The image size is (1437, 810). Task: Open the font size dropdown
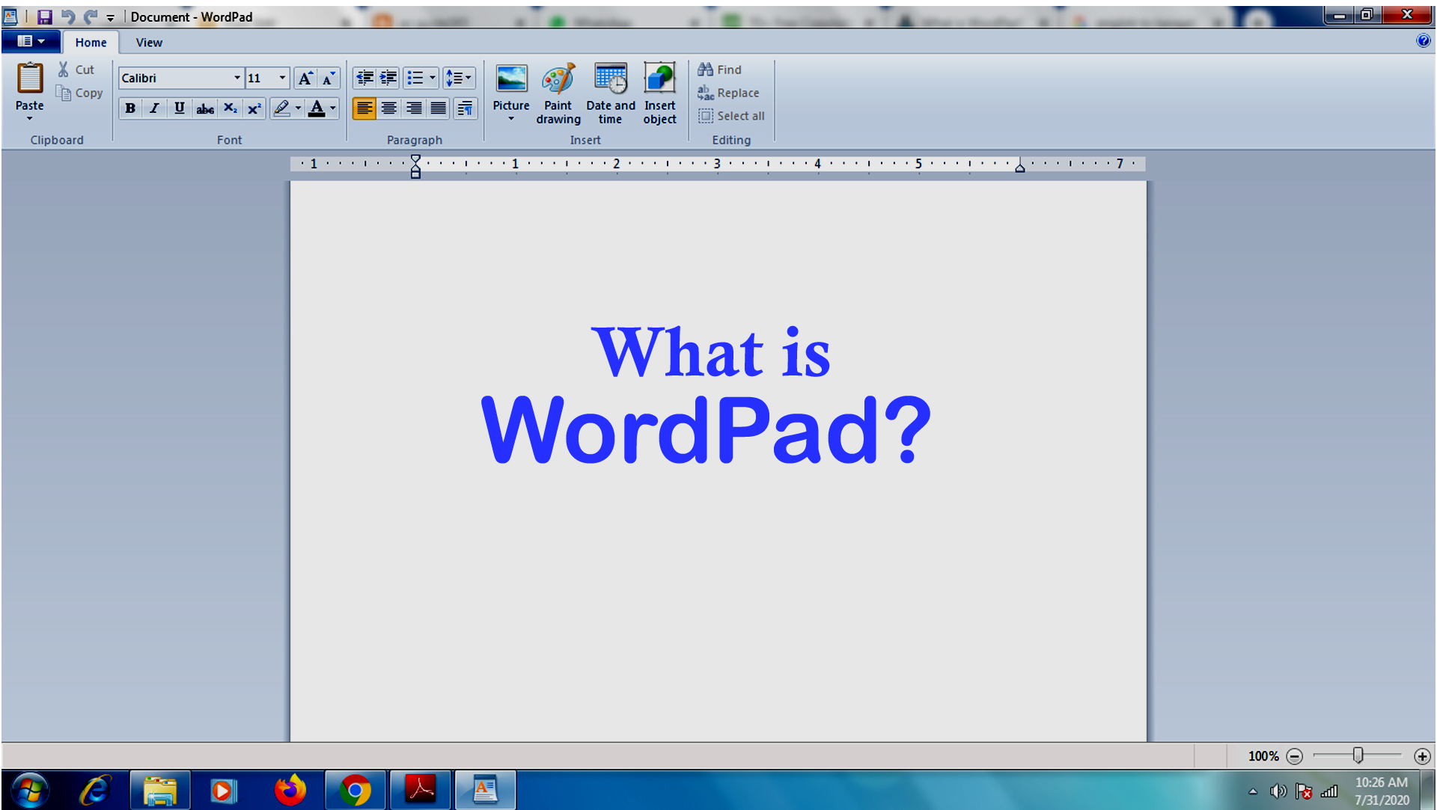click(x=282, y=78)
